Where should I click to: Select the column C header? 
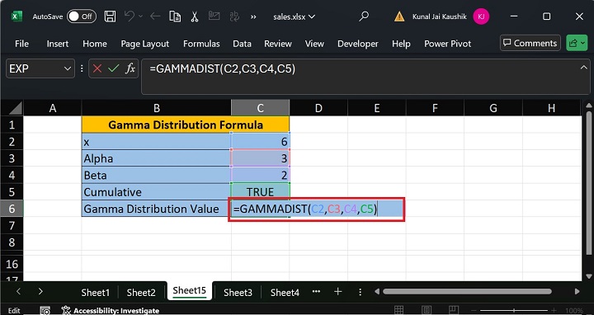tap(260, 108)
